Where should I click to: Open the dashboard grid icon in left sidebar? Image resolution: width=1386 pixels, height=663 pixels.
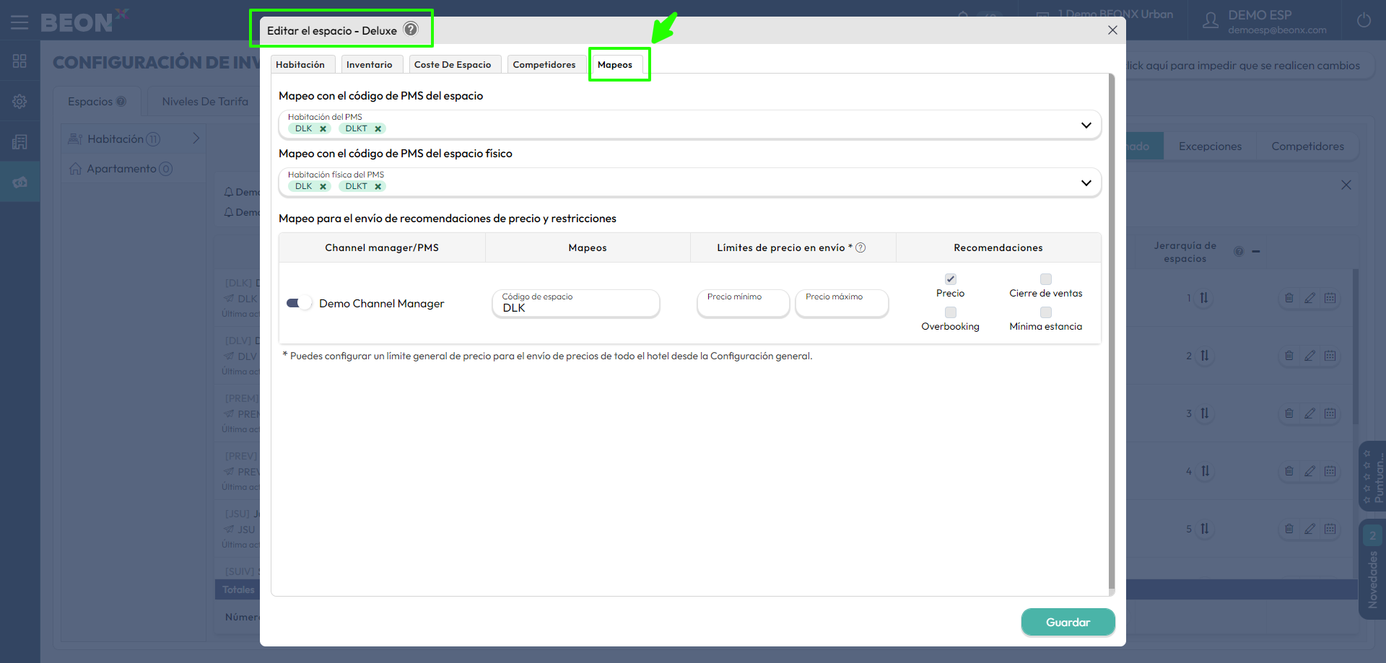(x=19, y=61)
